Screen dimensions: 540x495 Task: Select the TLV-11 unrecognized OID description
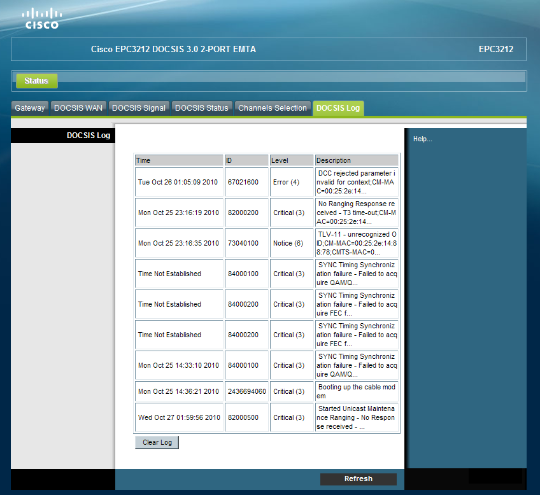coord(357,243)
